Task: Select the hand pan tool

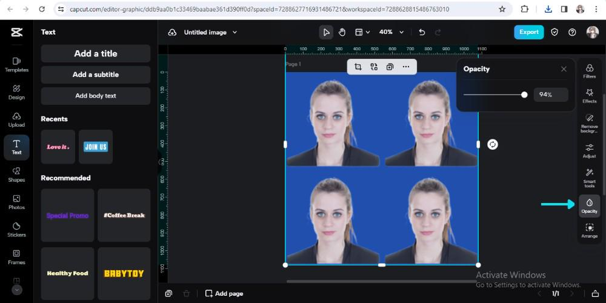Action: pyautogui.click(x=342, y=33)
